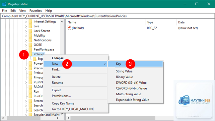Click the Live folder icon
215x121 pixels.
click(31, 26)
